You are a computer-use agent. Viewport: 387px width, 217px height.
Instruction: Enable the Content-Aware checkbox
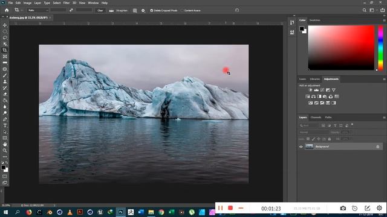(182, 11)
